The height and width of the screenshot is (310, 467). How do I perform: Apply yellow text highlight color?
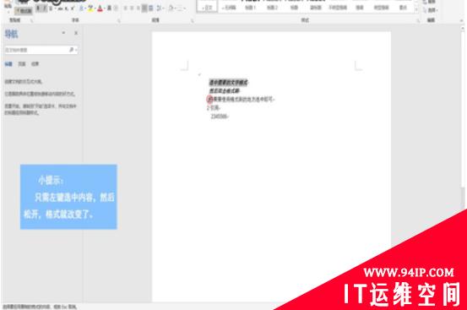pyautogui.click(x=90, y=8)
